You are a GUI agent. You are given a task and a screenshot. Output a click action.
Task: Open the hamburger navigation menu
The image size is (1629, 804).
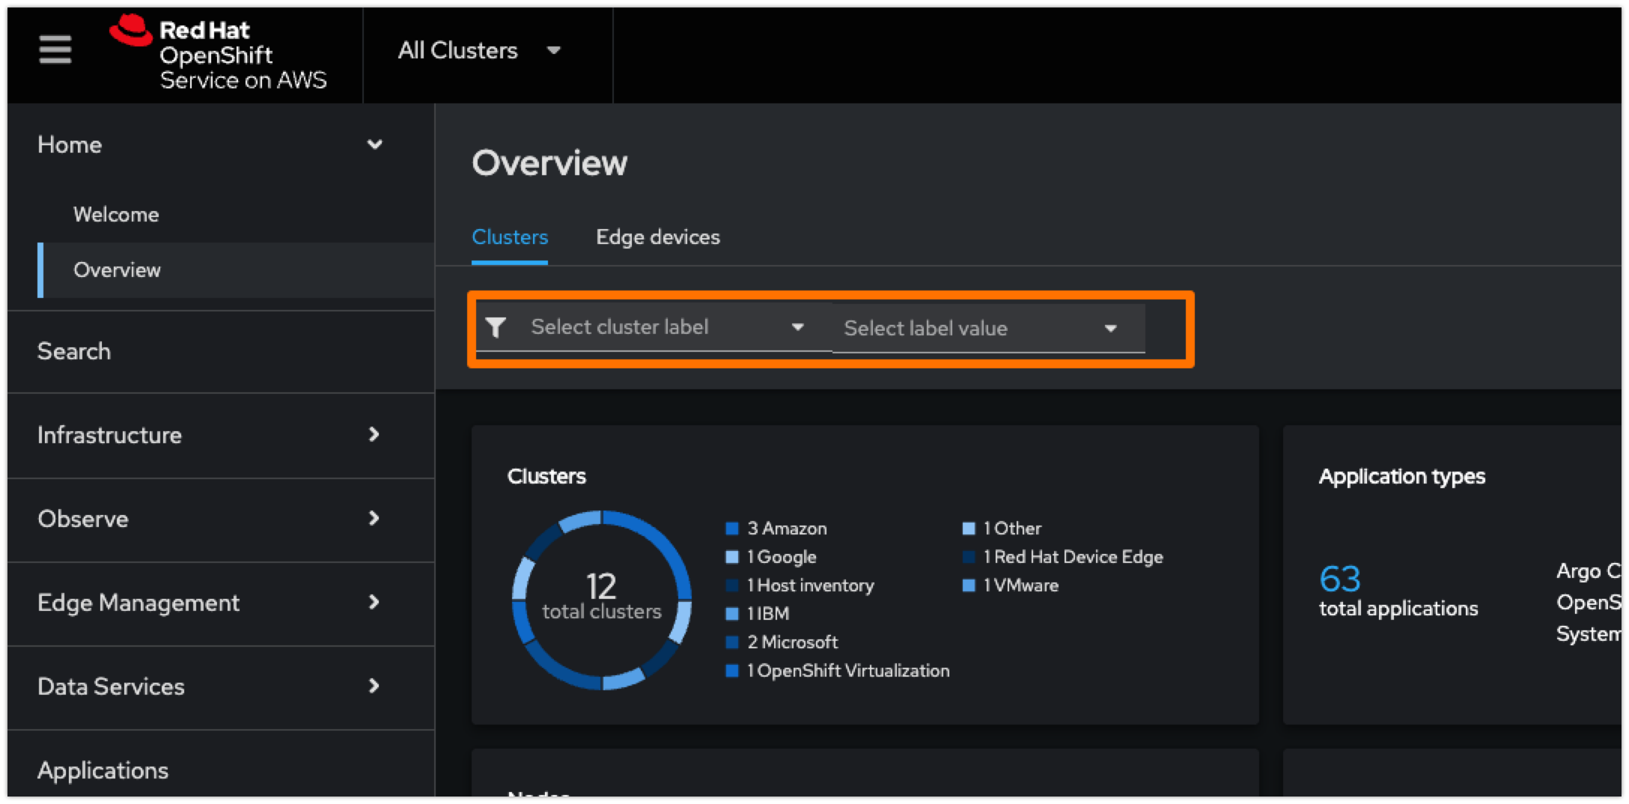click(x=55, y=50)
